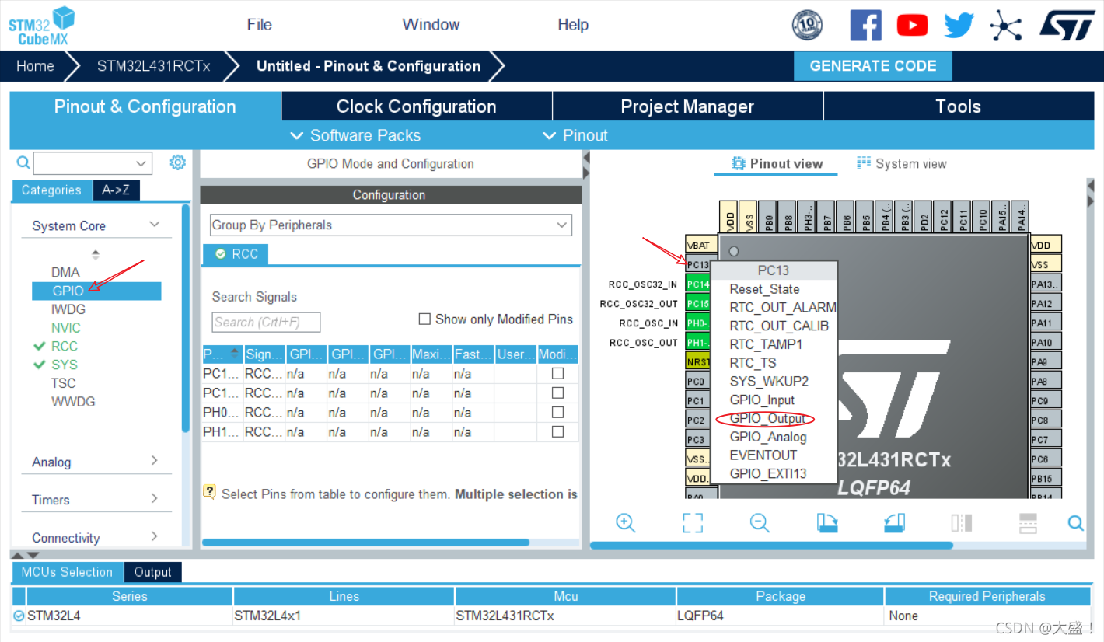Click the configuration panel horizontal scrollbar

(365, 543)
